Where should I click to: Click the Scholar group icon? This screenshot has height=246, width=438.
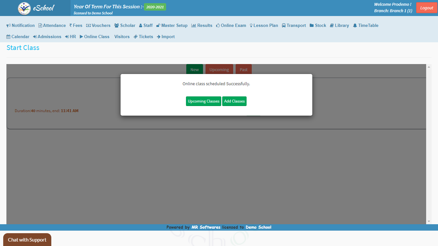[117, 26]
